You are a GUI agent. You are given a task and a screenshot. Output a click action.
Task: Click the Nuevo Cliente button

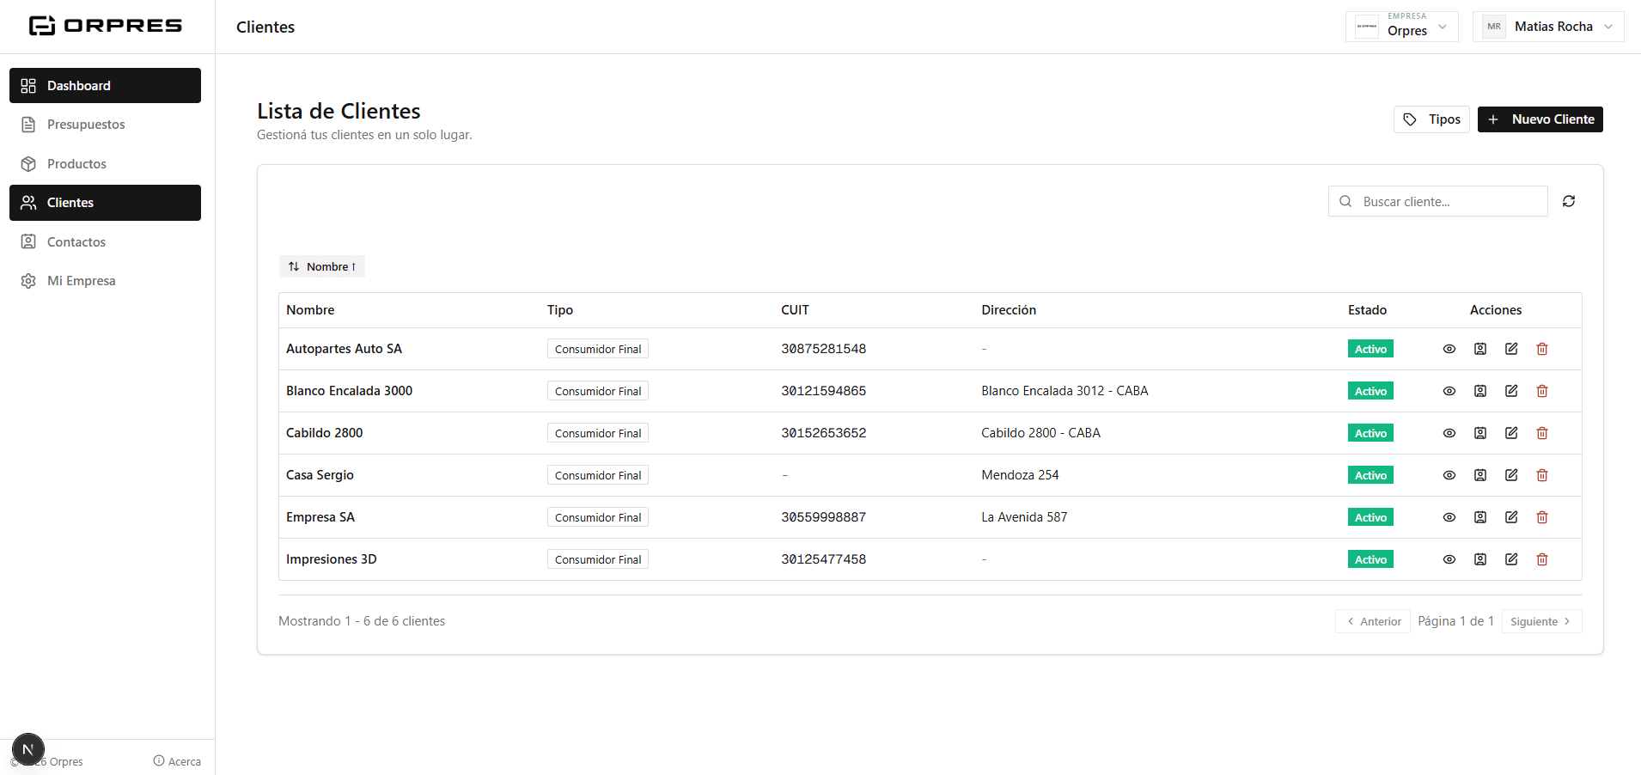(1540, 119)
